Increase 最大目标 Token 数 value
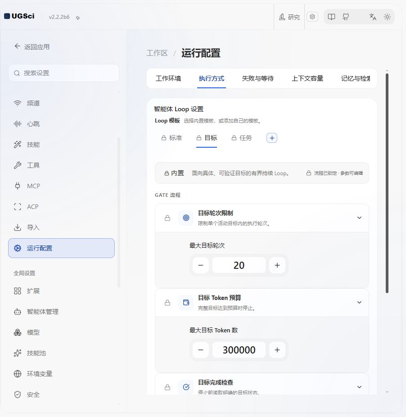The height and width of the screenshot is (417, 406). pyautogui.click(x=277, y=350)
